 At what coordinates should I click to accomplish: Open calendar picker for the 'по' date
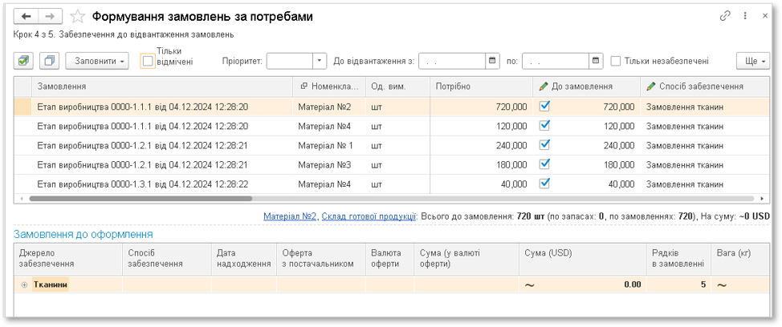tap(595, 61)
